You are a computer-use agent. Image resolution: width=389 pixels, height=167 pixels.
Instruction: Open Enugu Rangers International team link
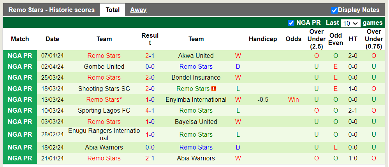pos(104,134)
